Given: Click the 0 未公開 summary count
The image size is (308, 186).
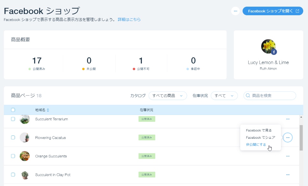Looking at the screenshot, I should [89, 63].
